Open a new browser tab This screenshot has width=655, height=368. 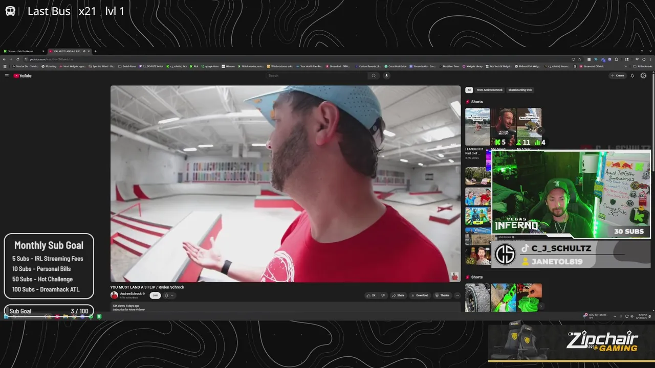point(95,51)
